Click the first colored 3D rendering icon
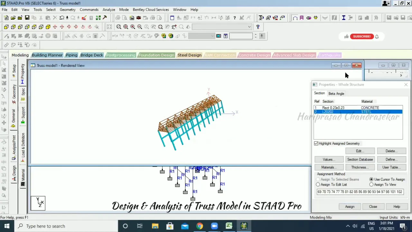The image size is (412, 232). (164, 36)
